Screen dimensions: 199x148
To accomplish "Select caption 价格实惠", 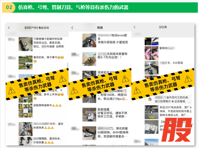I will pyautogui.click(x=38, y=142).
